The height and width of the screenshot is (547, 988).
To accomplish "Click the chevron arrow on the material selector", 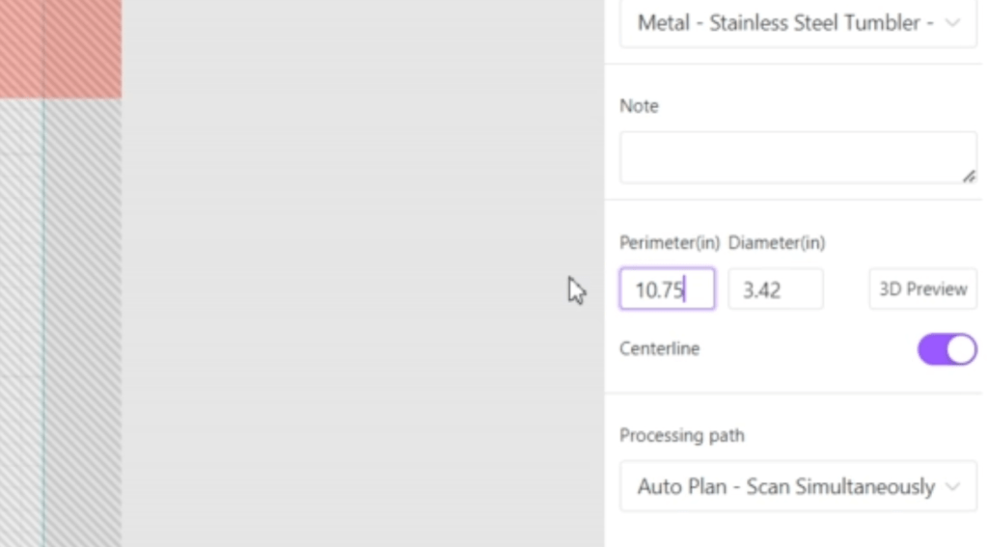I will pyautogui.click(x=952, y=23).
